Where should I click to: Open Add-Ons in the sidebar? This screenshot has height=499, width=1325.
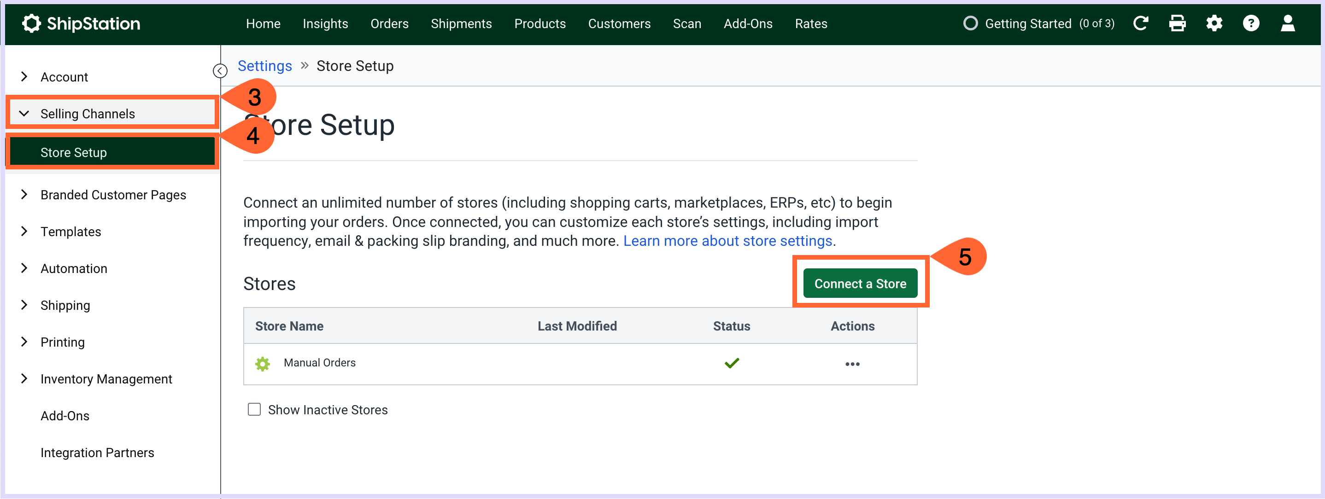(65, 416)
